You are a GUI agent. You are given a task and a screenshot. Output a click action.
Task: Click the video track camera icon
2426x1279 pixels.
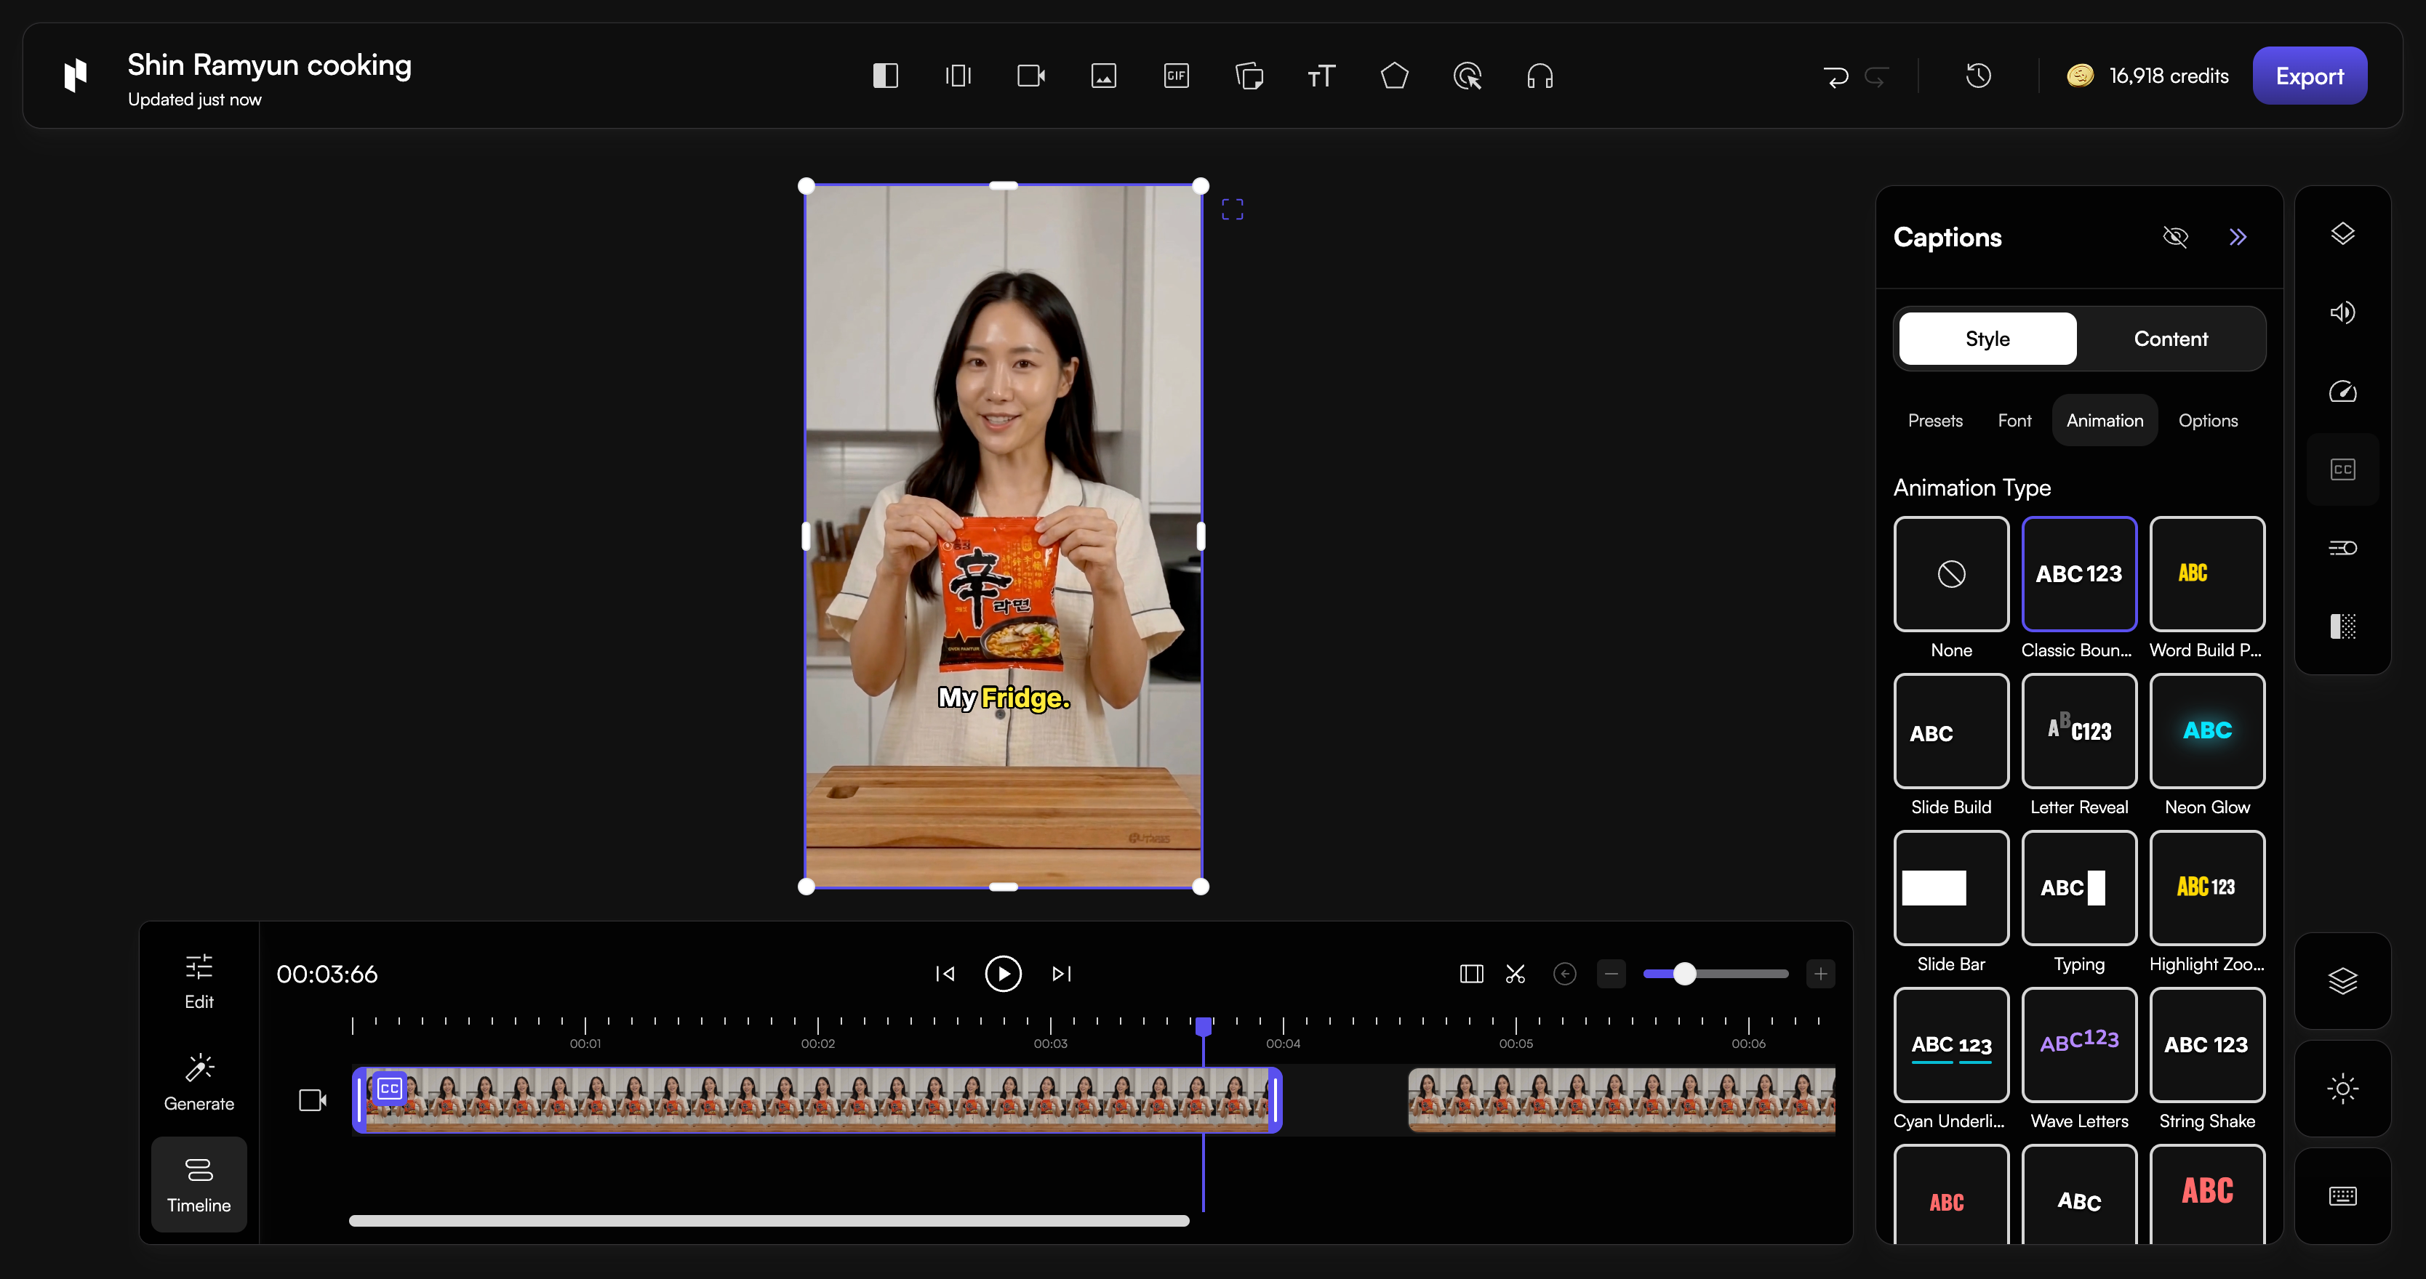pyautogui.click(x=313, y=1100)
